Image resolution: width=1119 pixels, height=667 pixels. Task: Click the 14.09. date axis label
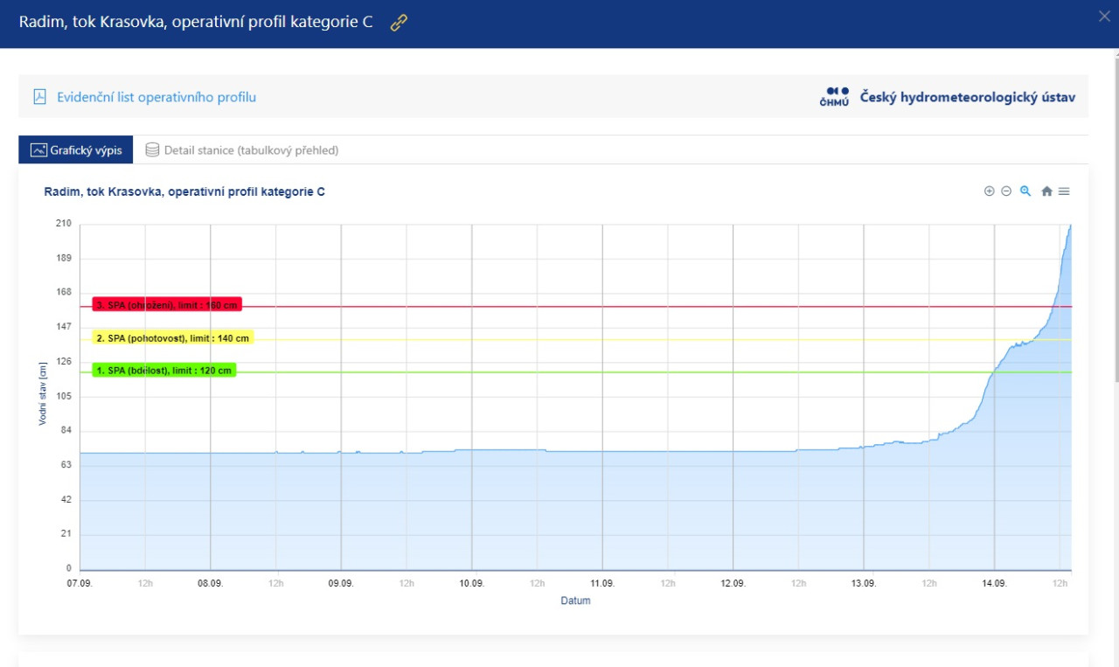[994, 583]
